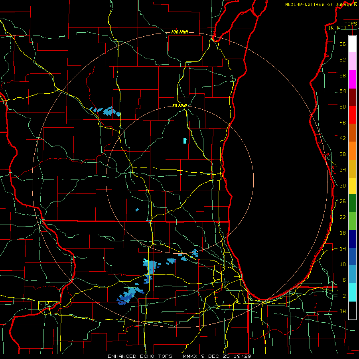Image resolution: width=359 pixels, height=359 pixels.
Task: Select the gold legend swatch
Action: 352,169
